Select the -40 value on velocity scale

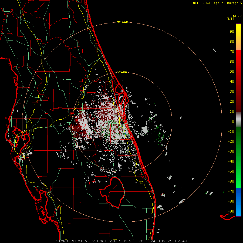point(231,161)
